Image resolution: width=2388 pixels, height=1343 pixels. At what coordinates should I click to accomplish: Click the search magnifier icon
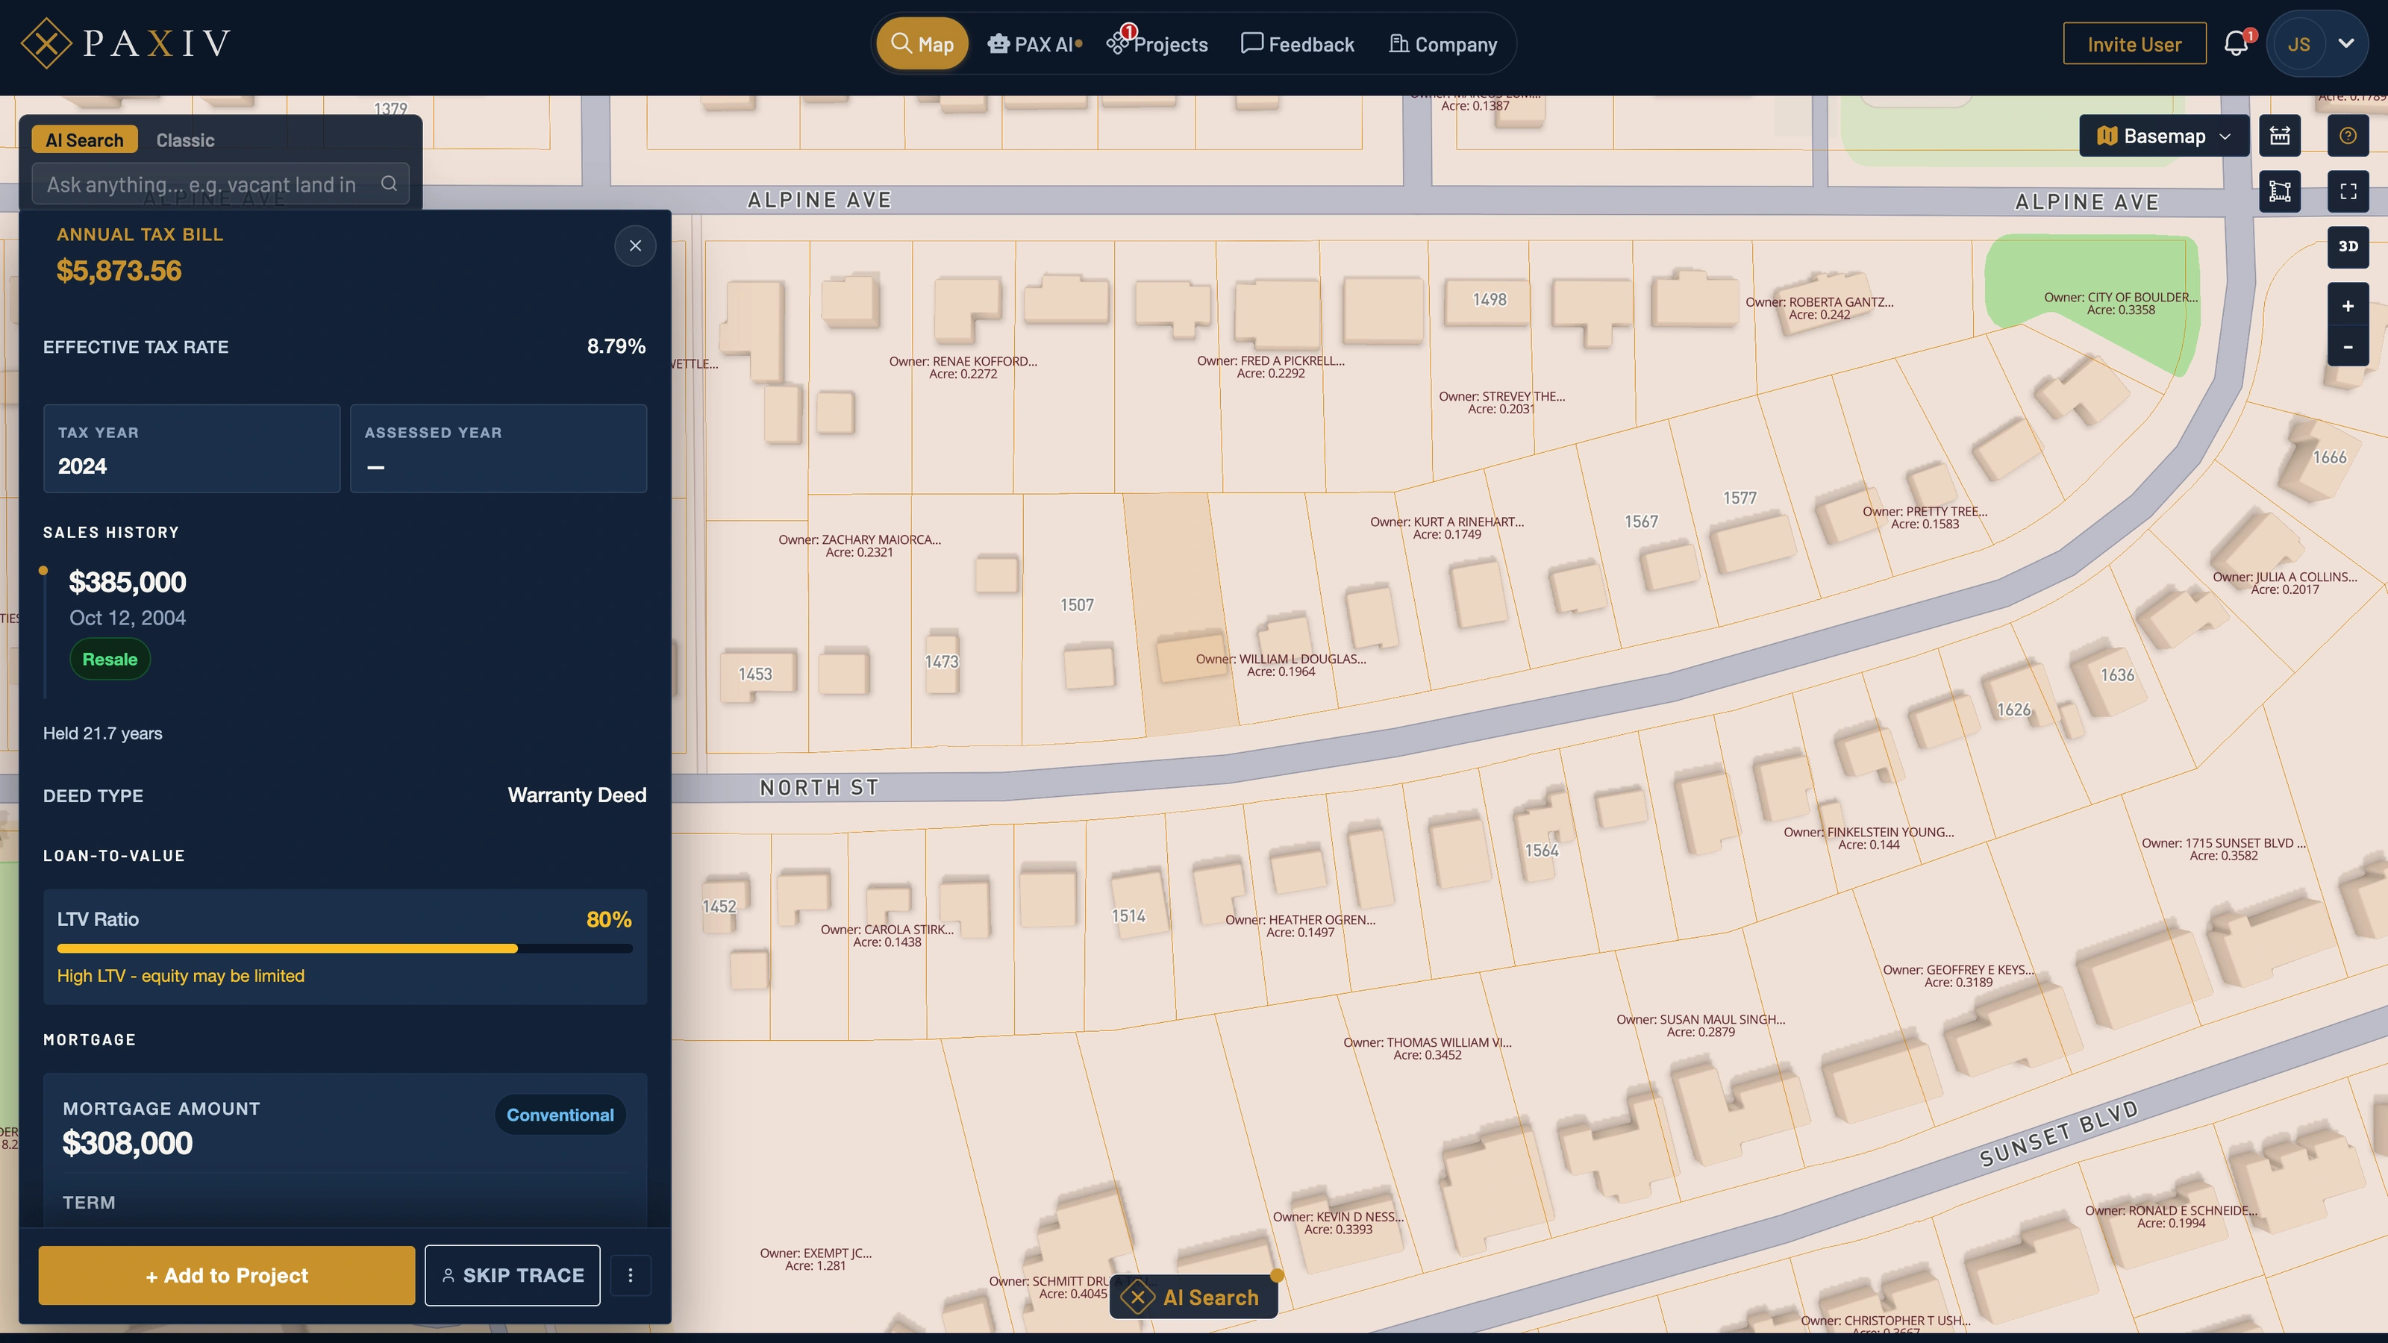(390, 184)
